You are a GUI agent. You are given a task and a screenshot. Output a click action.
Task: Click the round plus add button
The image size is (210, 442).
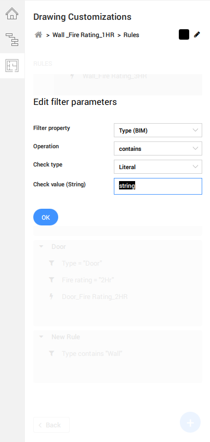(x=190, y=422)
